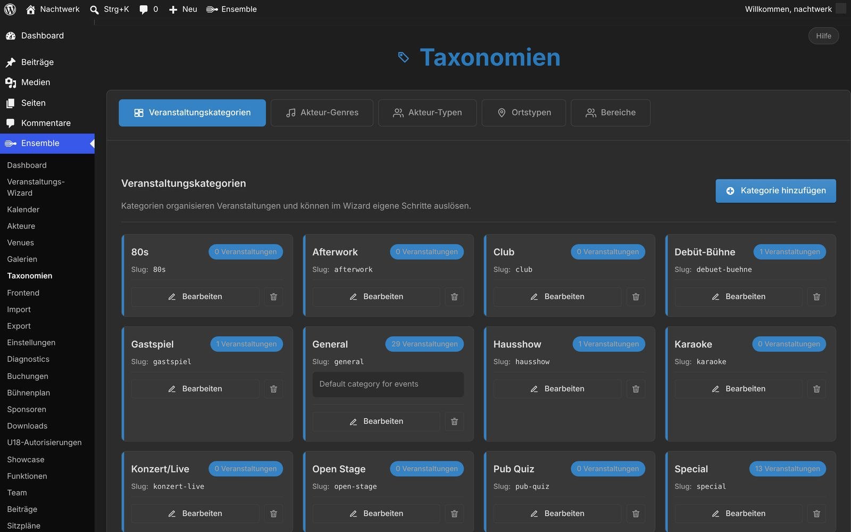Delete Gastspiel category using trash icon
Viewport: 851px width, 532px height.
273,389
